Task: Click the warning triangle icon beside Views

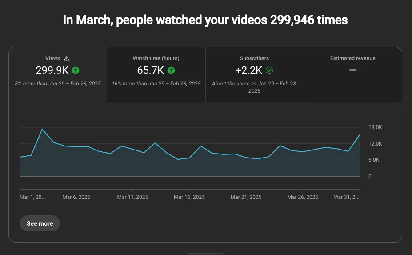Action: click(x=67, y=58)
